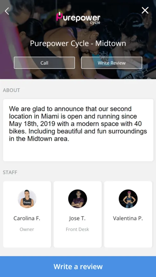
Task: Select the Jose T. name label
Action: click(x=77, y=219)
